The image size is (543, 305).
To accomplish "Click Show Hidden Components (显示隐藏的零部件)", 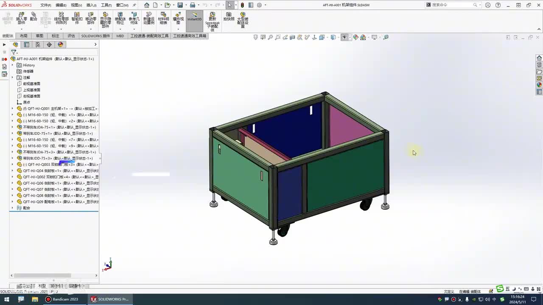I will click(105, 20).
